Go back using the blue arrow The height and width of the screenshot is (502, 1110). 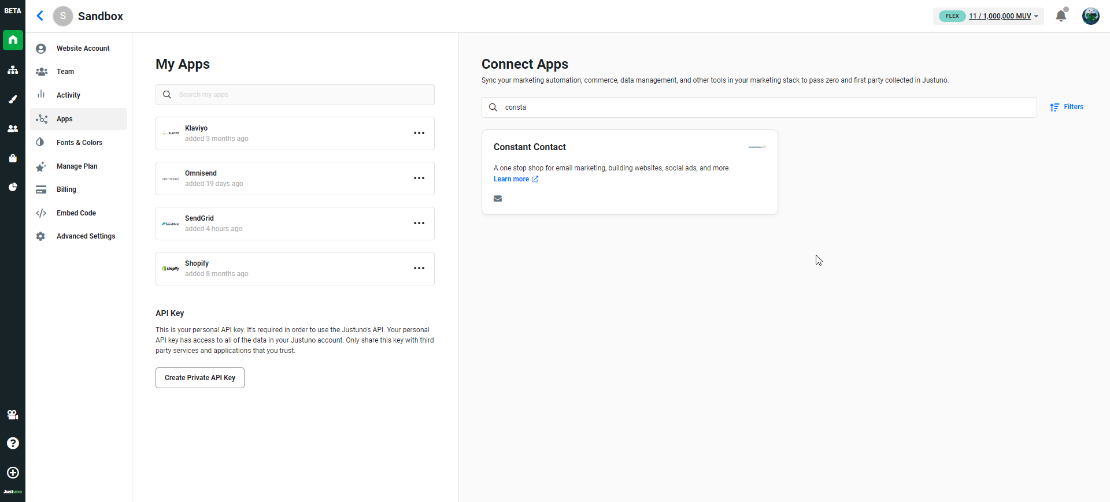point(40,16)
